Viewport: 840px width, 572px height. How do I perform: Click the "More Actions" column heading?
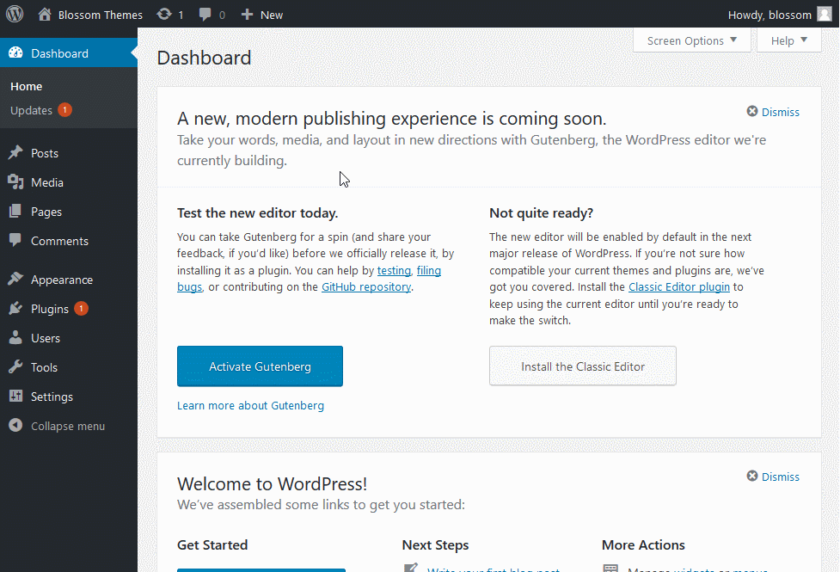click(643, 544)
